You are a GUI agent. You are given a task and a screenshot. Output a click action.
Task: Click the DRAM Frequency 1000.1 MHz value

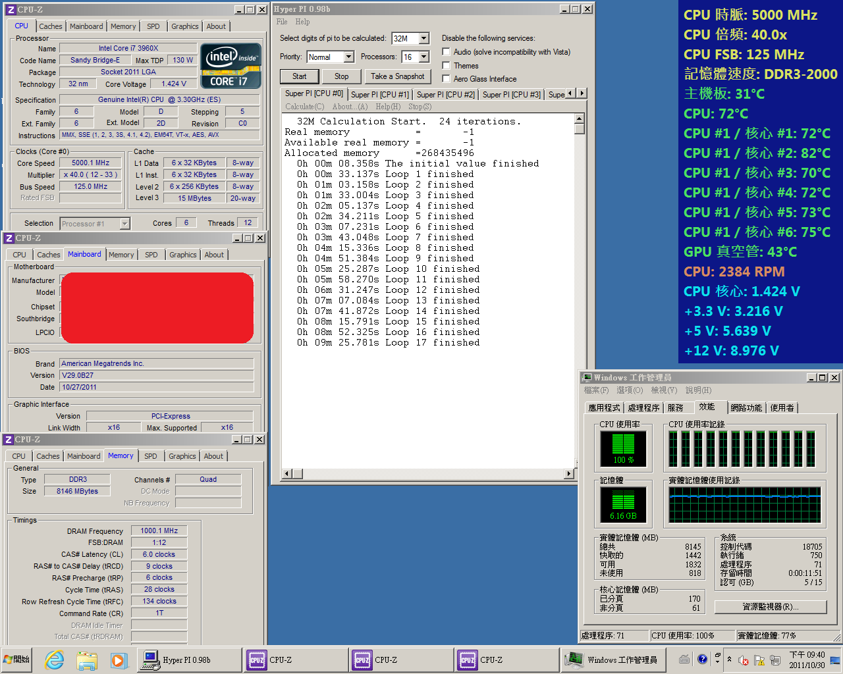(159, 531)
